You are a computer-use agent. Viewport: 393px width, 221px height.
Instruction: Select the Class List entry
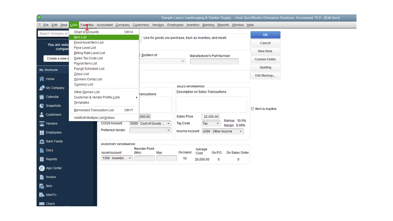pyautogui.click(x=103, y=74)
